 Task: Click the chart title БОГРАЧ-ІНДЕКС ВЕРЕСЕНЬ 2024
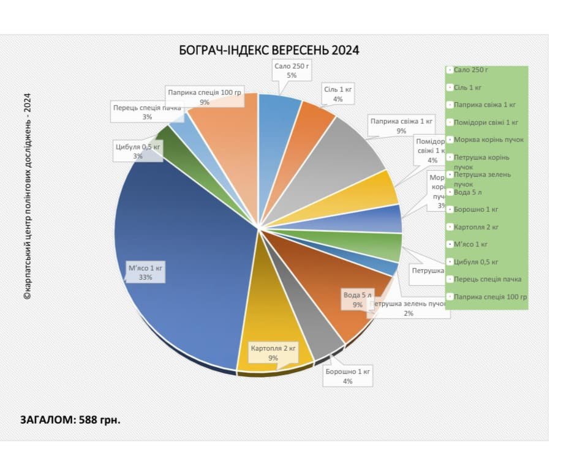point(269,50)
